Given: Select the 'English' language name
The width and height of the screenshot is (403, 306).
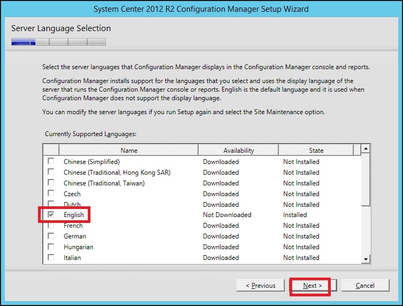Looking at the screenshot, I should click(74, 215).
